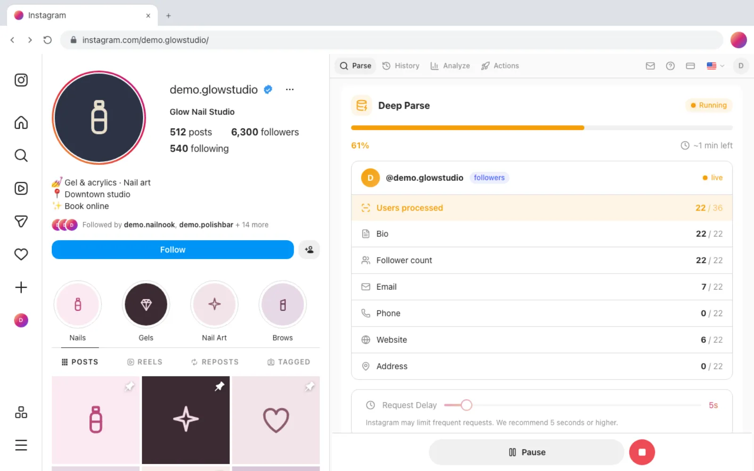Open the 6,300 followers list

tap(265, 132)
